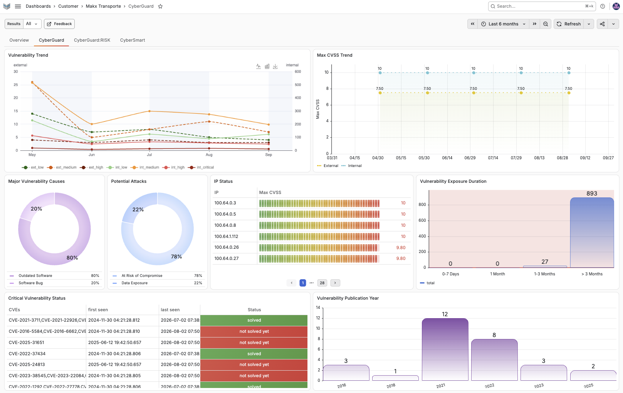This screenshot has width=623, height=393.
Task: Expand the share options chevron
Action: 613,24
